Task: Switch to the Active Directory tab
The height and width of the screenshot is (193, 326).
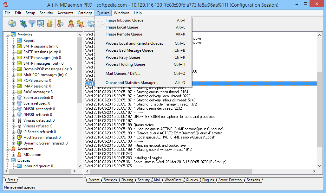Action: click(x=230, y=180)
